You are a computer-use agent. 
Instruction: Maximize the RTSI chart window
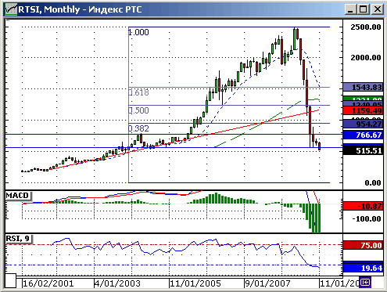pos(364,9)
